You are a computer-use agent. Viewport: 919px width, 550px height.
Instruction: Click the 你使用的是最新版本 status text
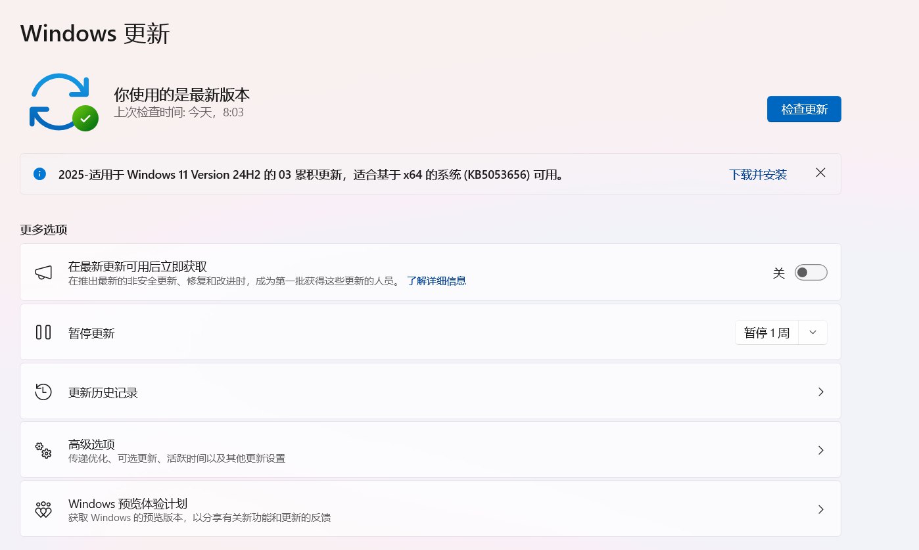pyautogui.click(x=182, y=94)
